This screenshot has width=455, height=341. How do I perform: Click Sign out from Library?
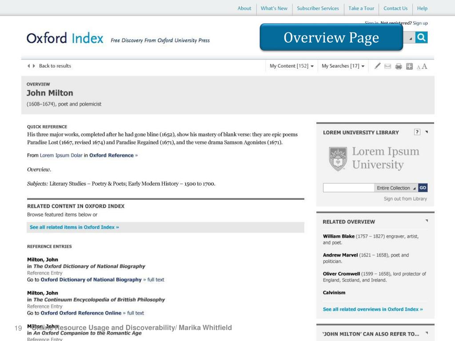pyautogui.click(x=405, y=199)
